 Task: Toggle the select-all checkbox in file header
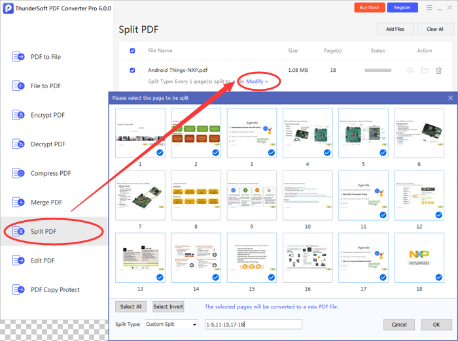click(x=133, y=50)
